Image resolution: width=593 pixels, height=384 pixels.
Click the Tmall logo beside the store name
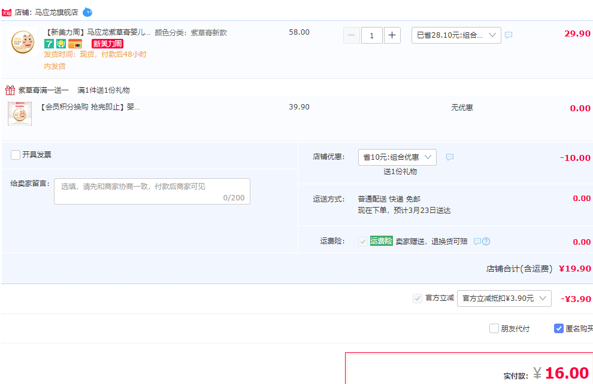pos(7,13)
